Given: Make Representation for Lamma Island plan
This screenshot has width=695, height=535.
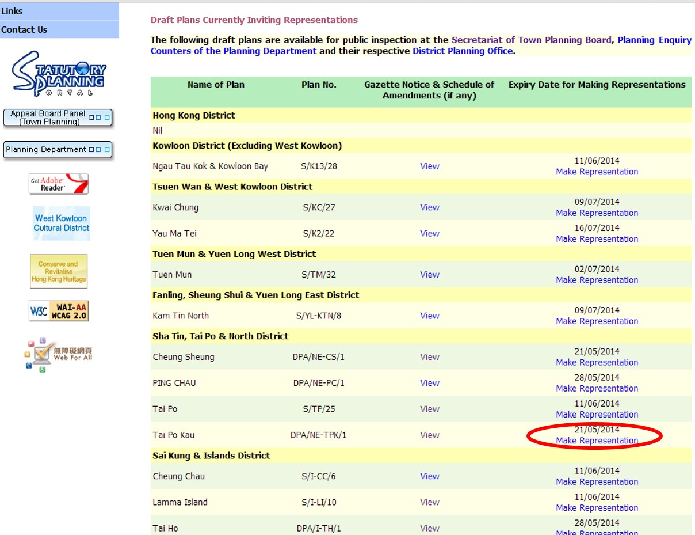Looking at the screenshot, I should point(597,508).
